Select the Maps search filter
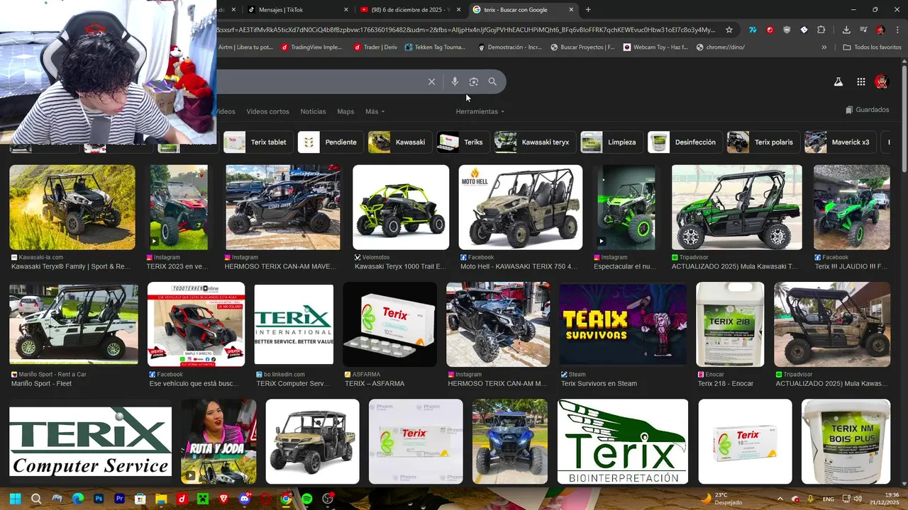The image size is (908, 510). coord(345,112)
